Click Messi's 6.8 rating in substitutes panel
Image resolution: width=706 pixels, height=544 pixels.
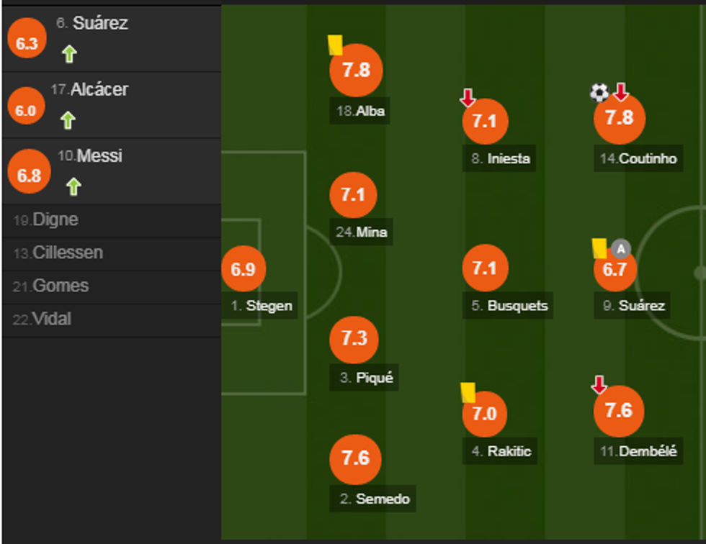(x=29, y=175)
